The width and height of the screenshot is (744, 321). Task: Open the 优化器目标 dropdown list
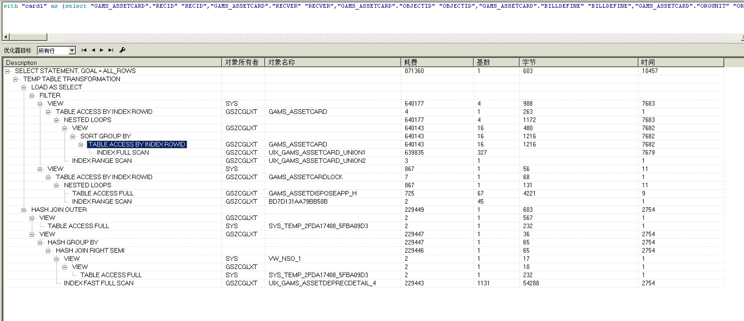point(72,51)
